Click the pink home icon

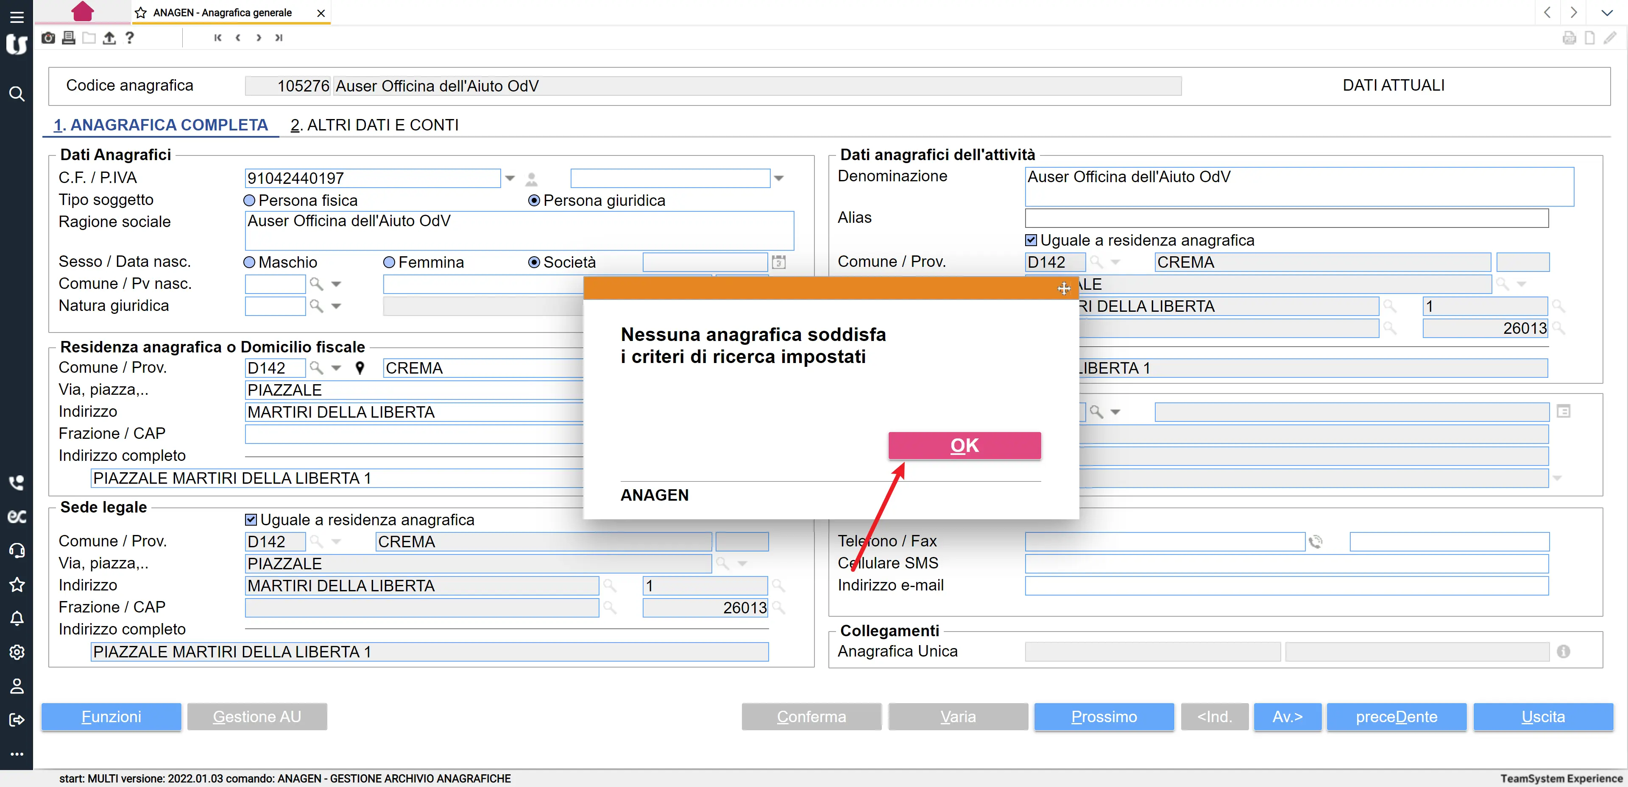(82, 11)
